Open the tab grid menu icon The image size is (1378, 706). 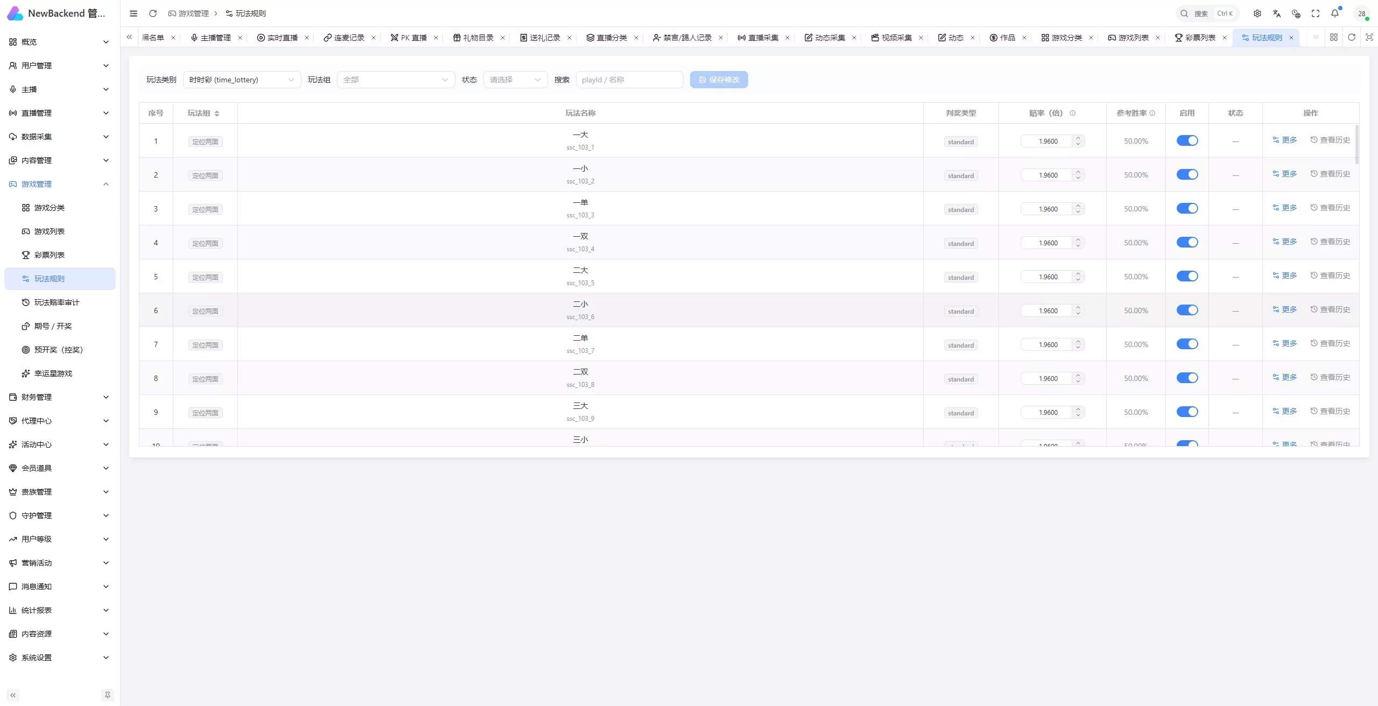point(1334,37)
